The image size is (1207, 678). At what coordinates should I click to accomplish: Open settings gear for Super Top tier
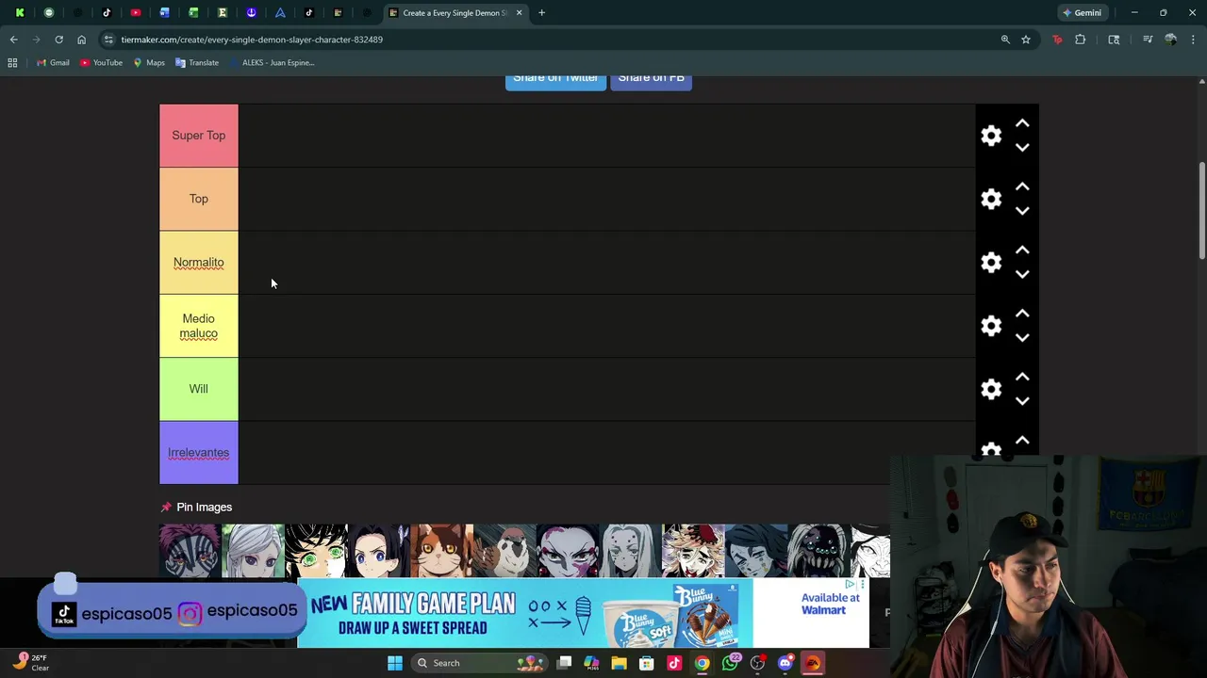coord(991,136)
